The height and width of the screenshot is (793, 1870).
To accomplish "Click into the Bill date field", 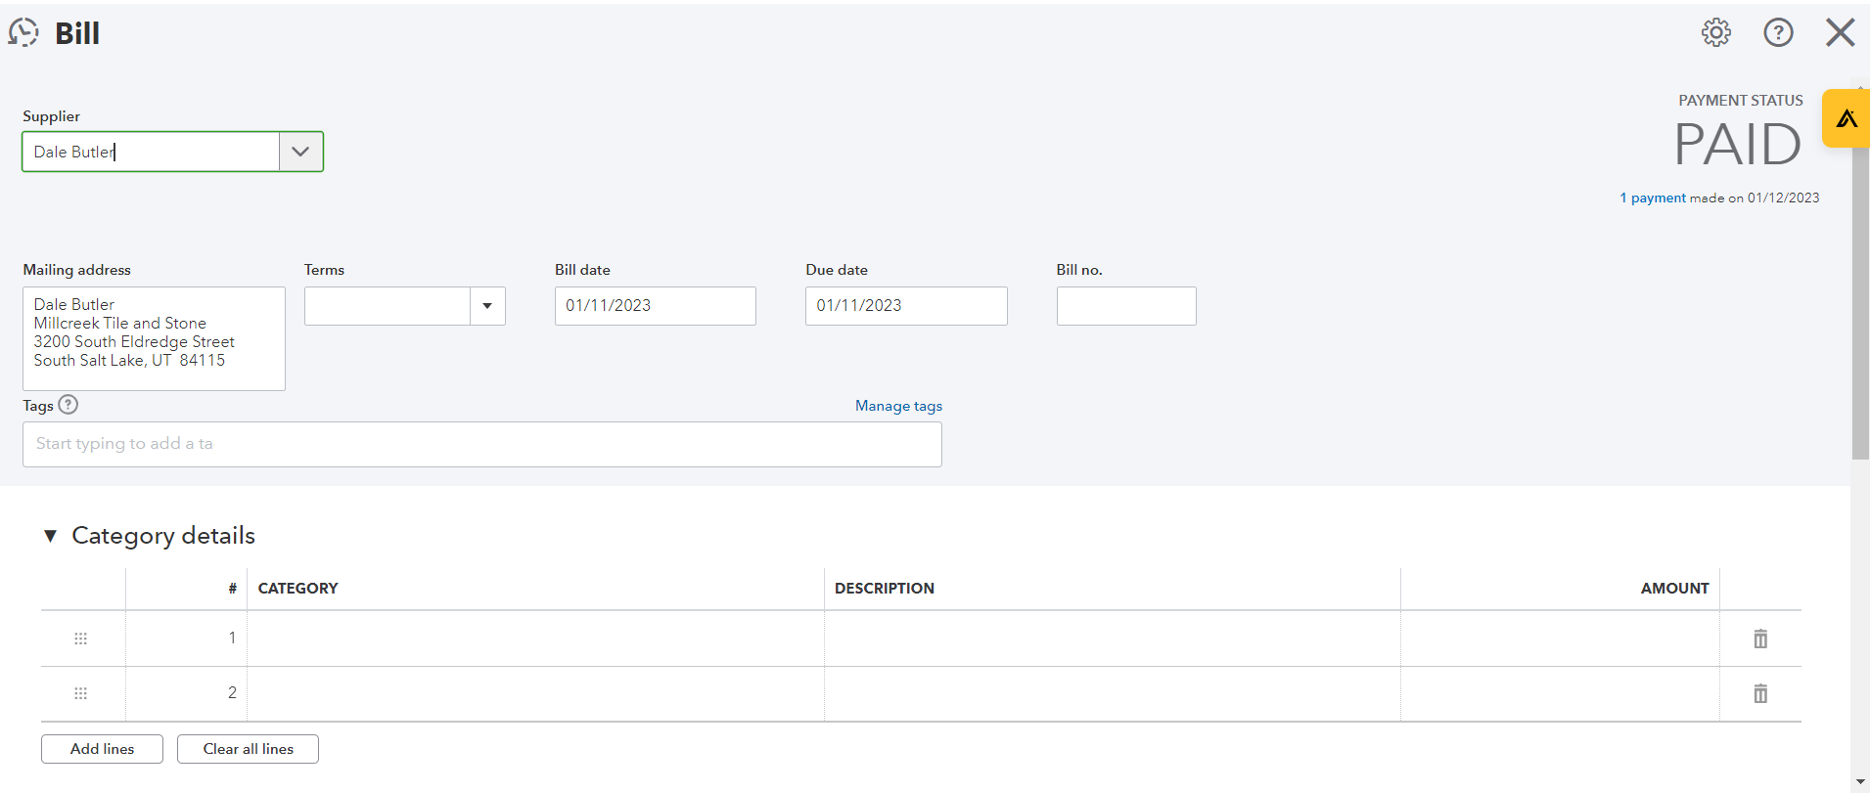I will [x=655, y=306].
